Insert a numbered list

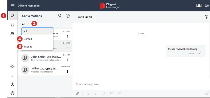120,94
